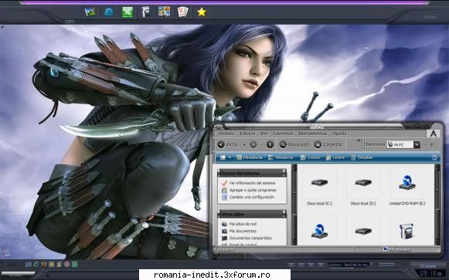This screenshot has width=449, height=280.
Task: Click the taskbar media player track title
Action: click(x=349, y=265)
